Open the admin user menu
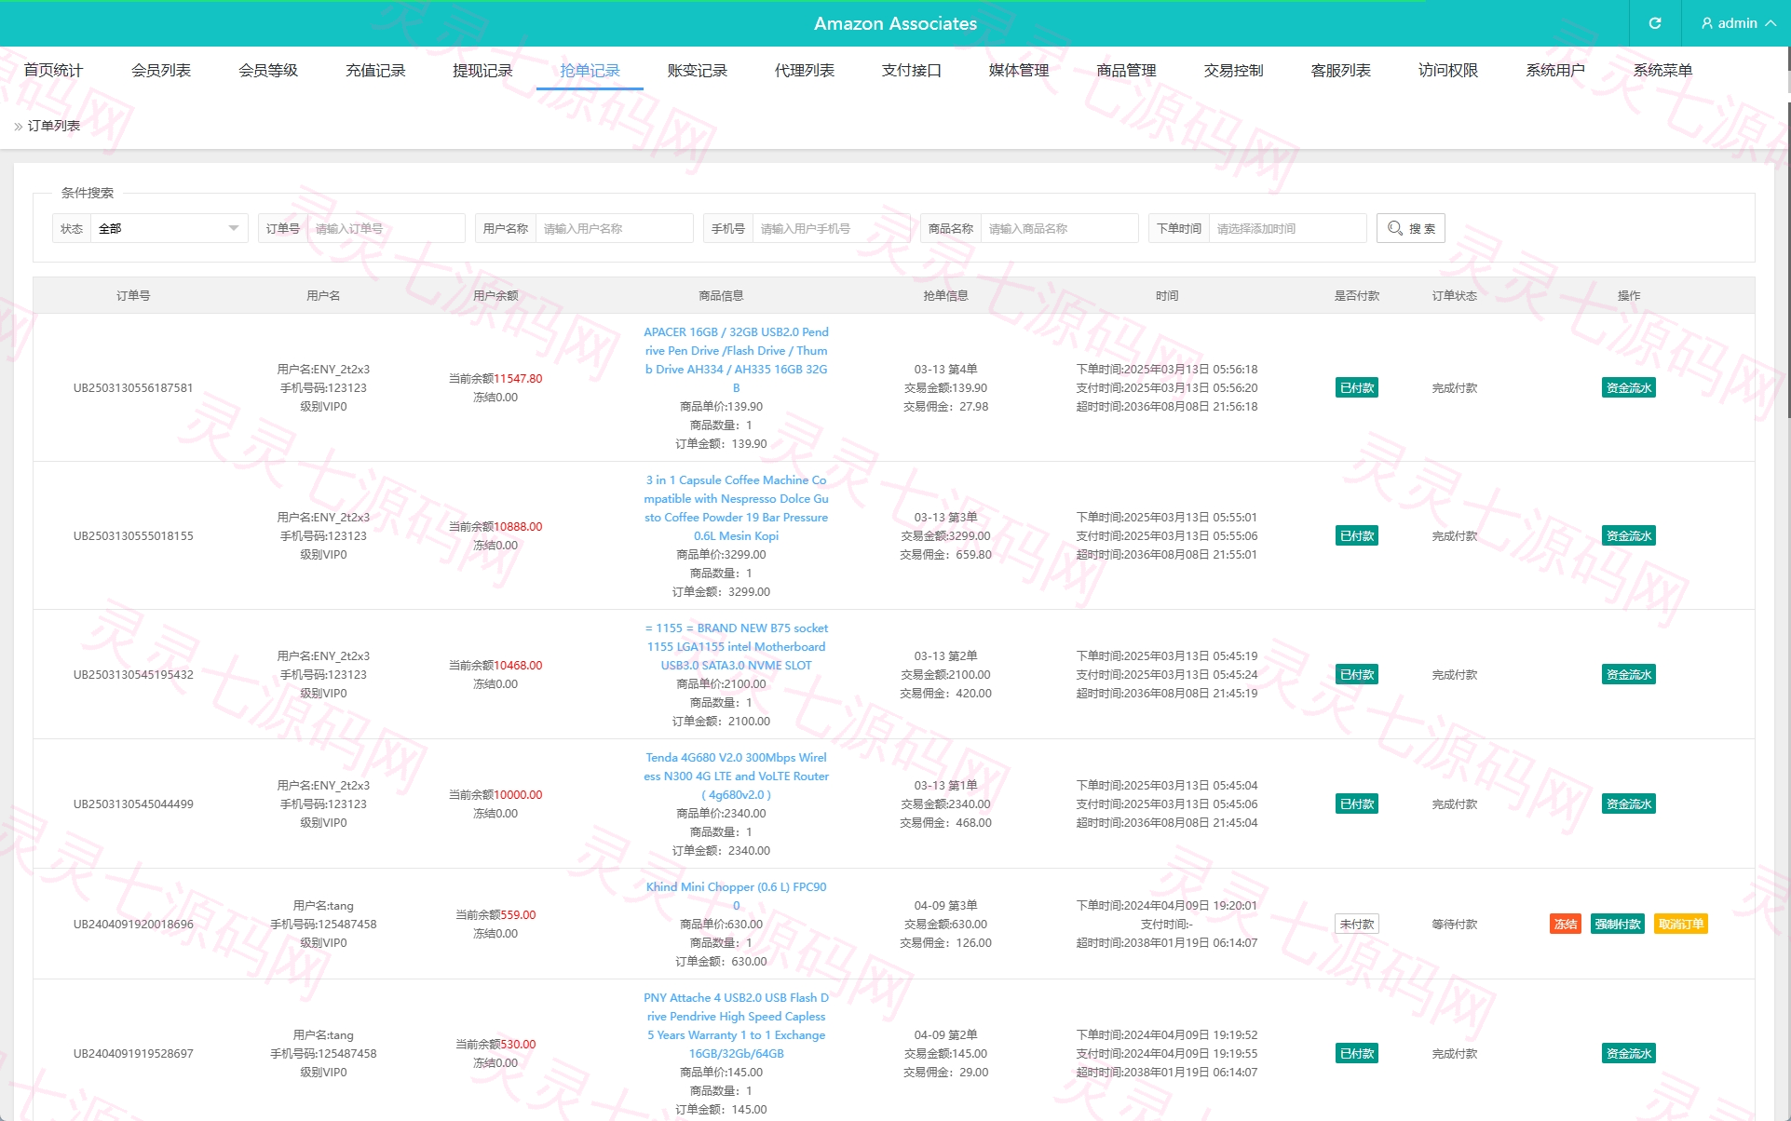Image resolution: width=1791 pixels, height=1121 pixels. 1738,23
